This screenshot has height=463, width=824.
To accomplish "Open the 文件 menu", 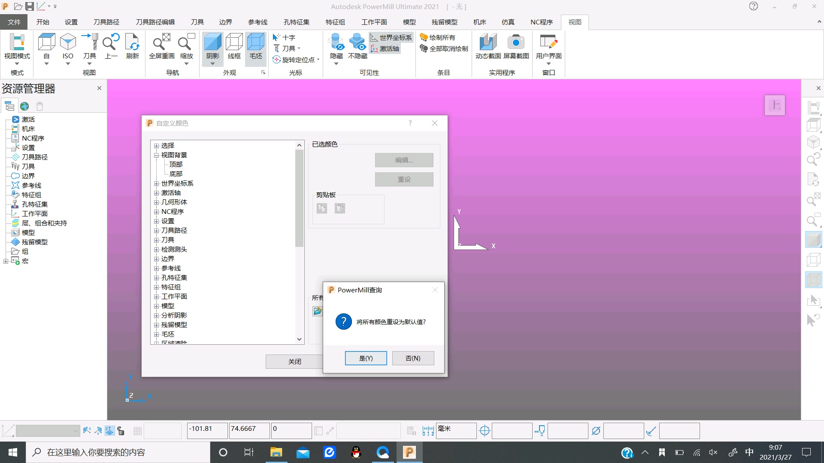I will [x=14, y=22].
